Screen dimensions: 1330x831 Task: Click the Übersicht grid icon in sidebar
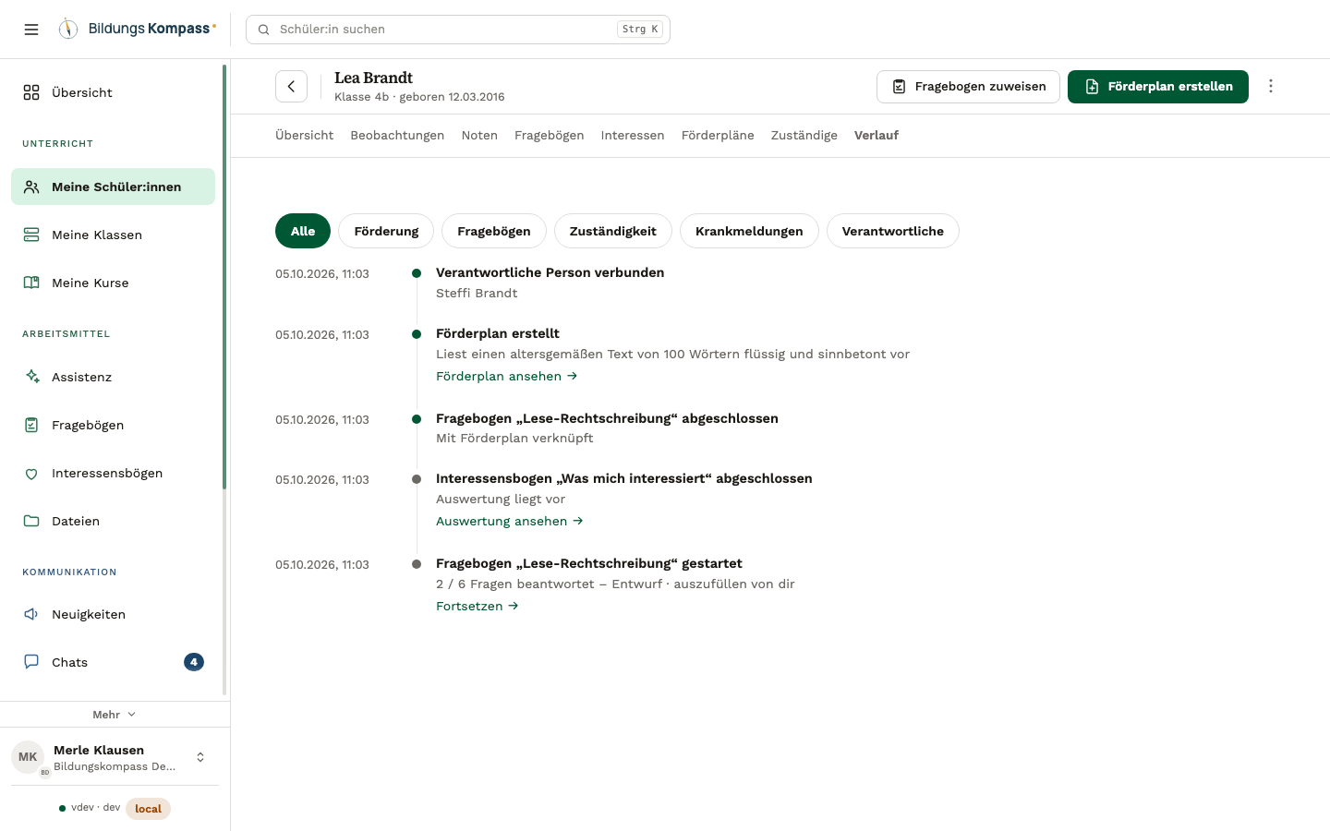[31, 92]
